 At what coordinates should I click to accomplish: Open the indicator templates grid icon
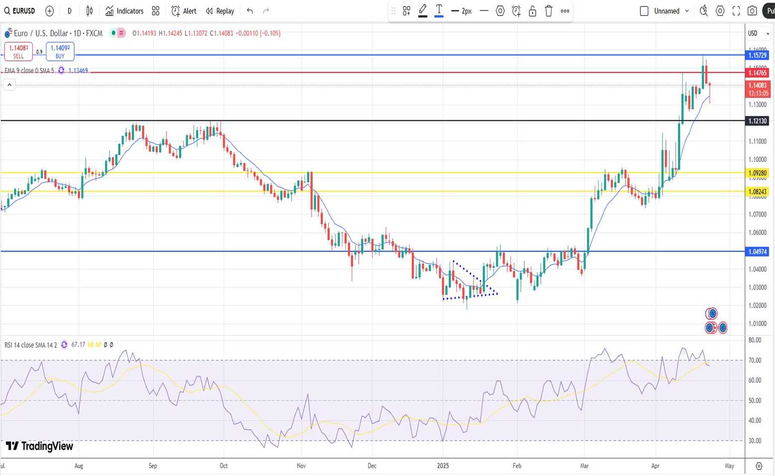tap(155, 11)
